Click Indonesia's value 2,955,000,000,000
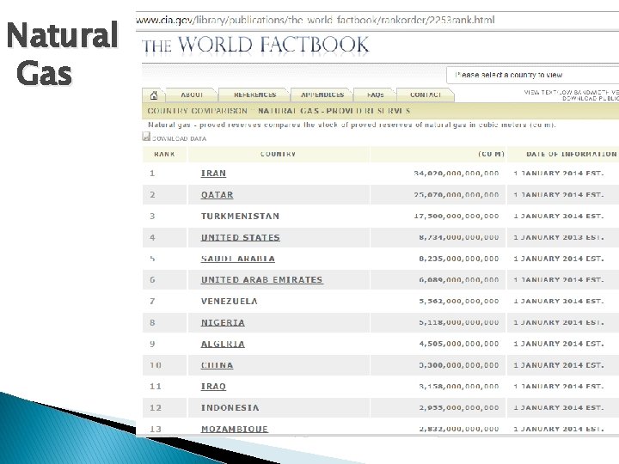This screenshot has height=464, width=619. click(x=459, y=407)
